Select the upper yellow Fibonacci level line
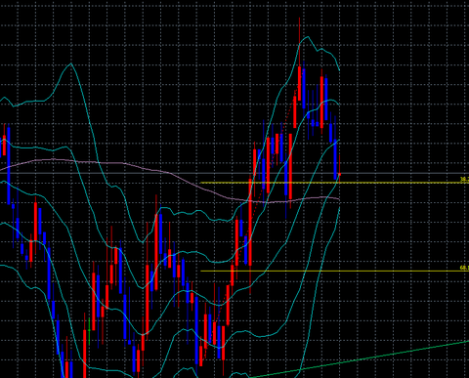 pos(334,183)
